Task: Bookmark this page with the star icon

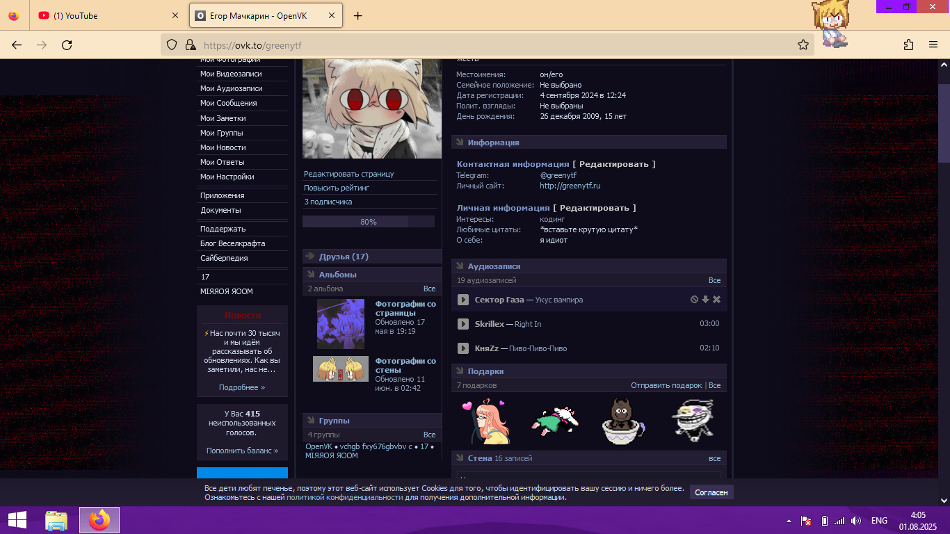Action: [x=803, y=45]
